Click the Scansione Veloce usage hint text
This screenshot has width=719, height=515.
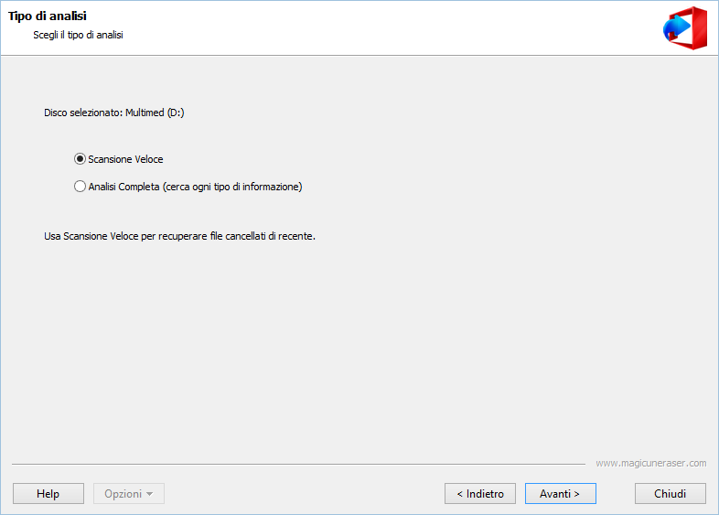pyautogui.click(x=179, y=236)
